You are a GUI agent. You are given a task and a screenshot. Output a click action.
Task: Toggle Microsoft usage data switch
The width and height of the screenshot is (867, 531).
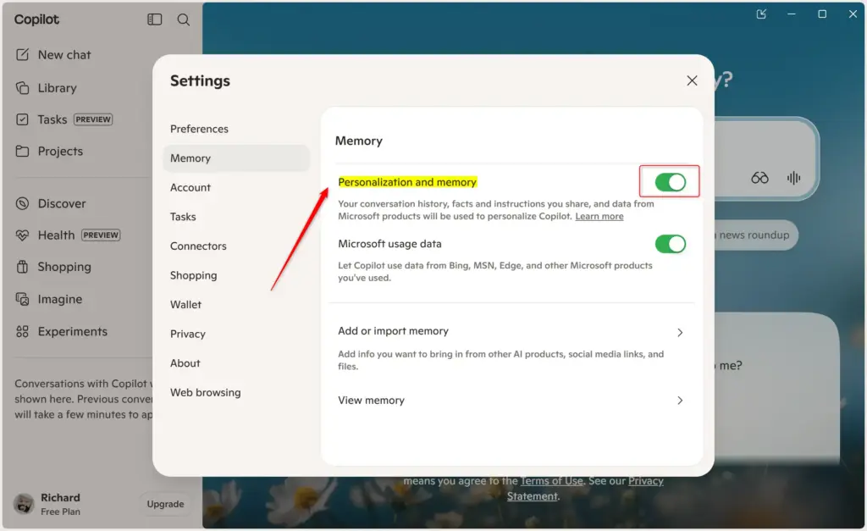pos(671,244)
